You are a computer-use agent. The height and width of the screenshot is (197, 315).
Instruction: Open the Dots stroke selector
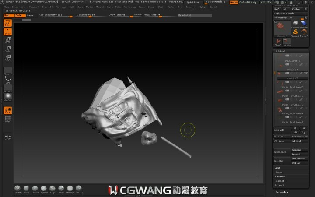point(8,80)
